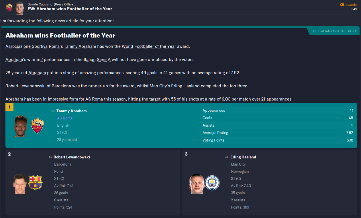Click the Manchester City crest

tap(212, 182)
